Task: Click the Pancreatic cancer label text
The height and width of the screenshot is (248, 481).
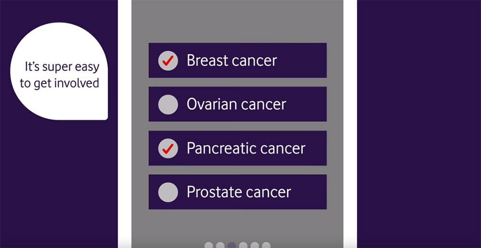Action: pyautogui.click(x=246, y=148)
